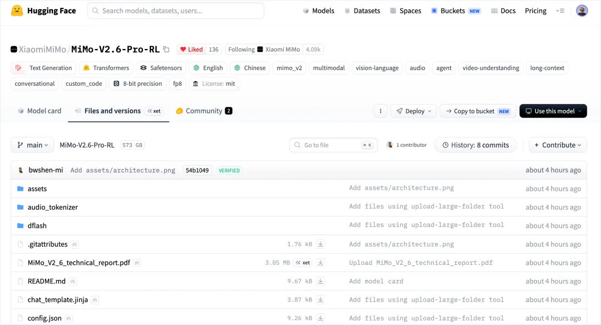
Task: Click the safety scan badge beside README.md
Action: pyautogui.click(x=73, y=282)
